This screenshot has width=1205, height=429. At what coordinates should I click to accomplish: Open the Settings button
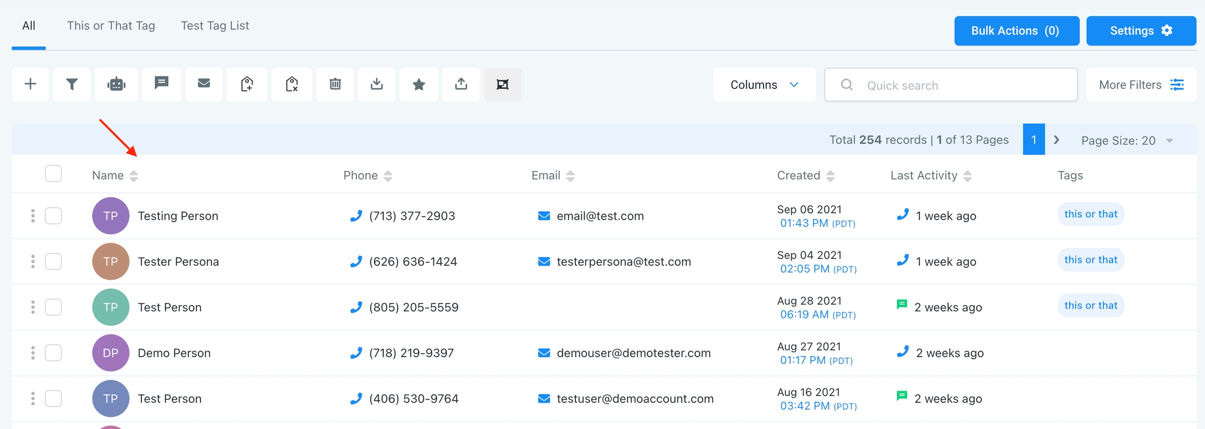point(1141,31)
